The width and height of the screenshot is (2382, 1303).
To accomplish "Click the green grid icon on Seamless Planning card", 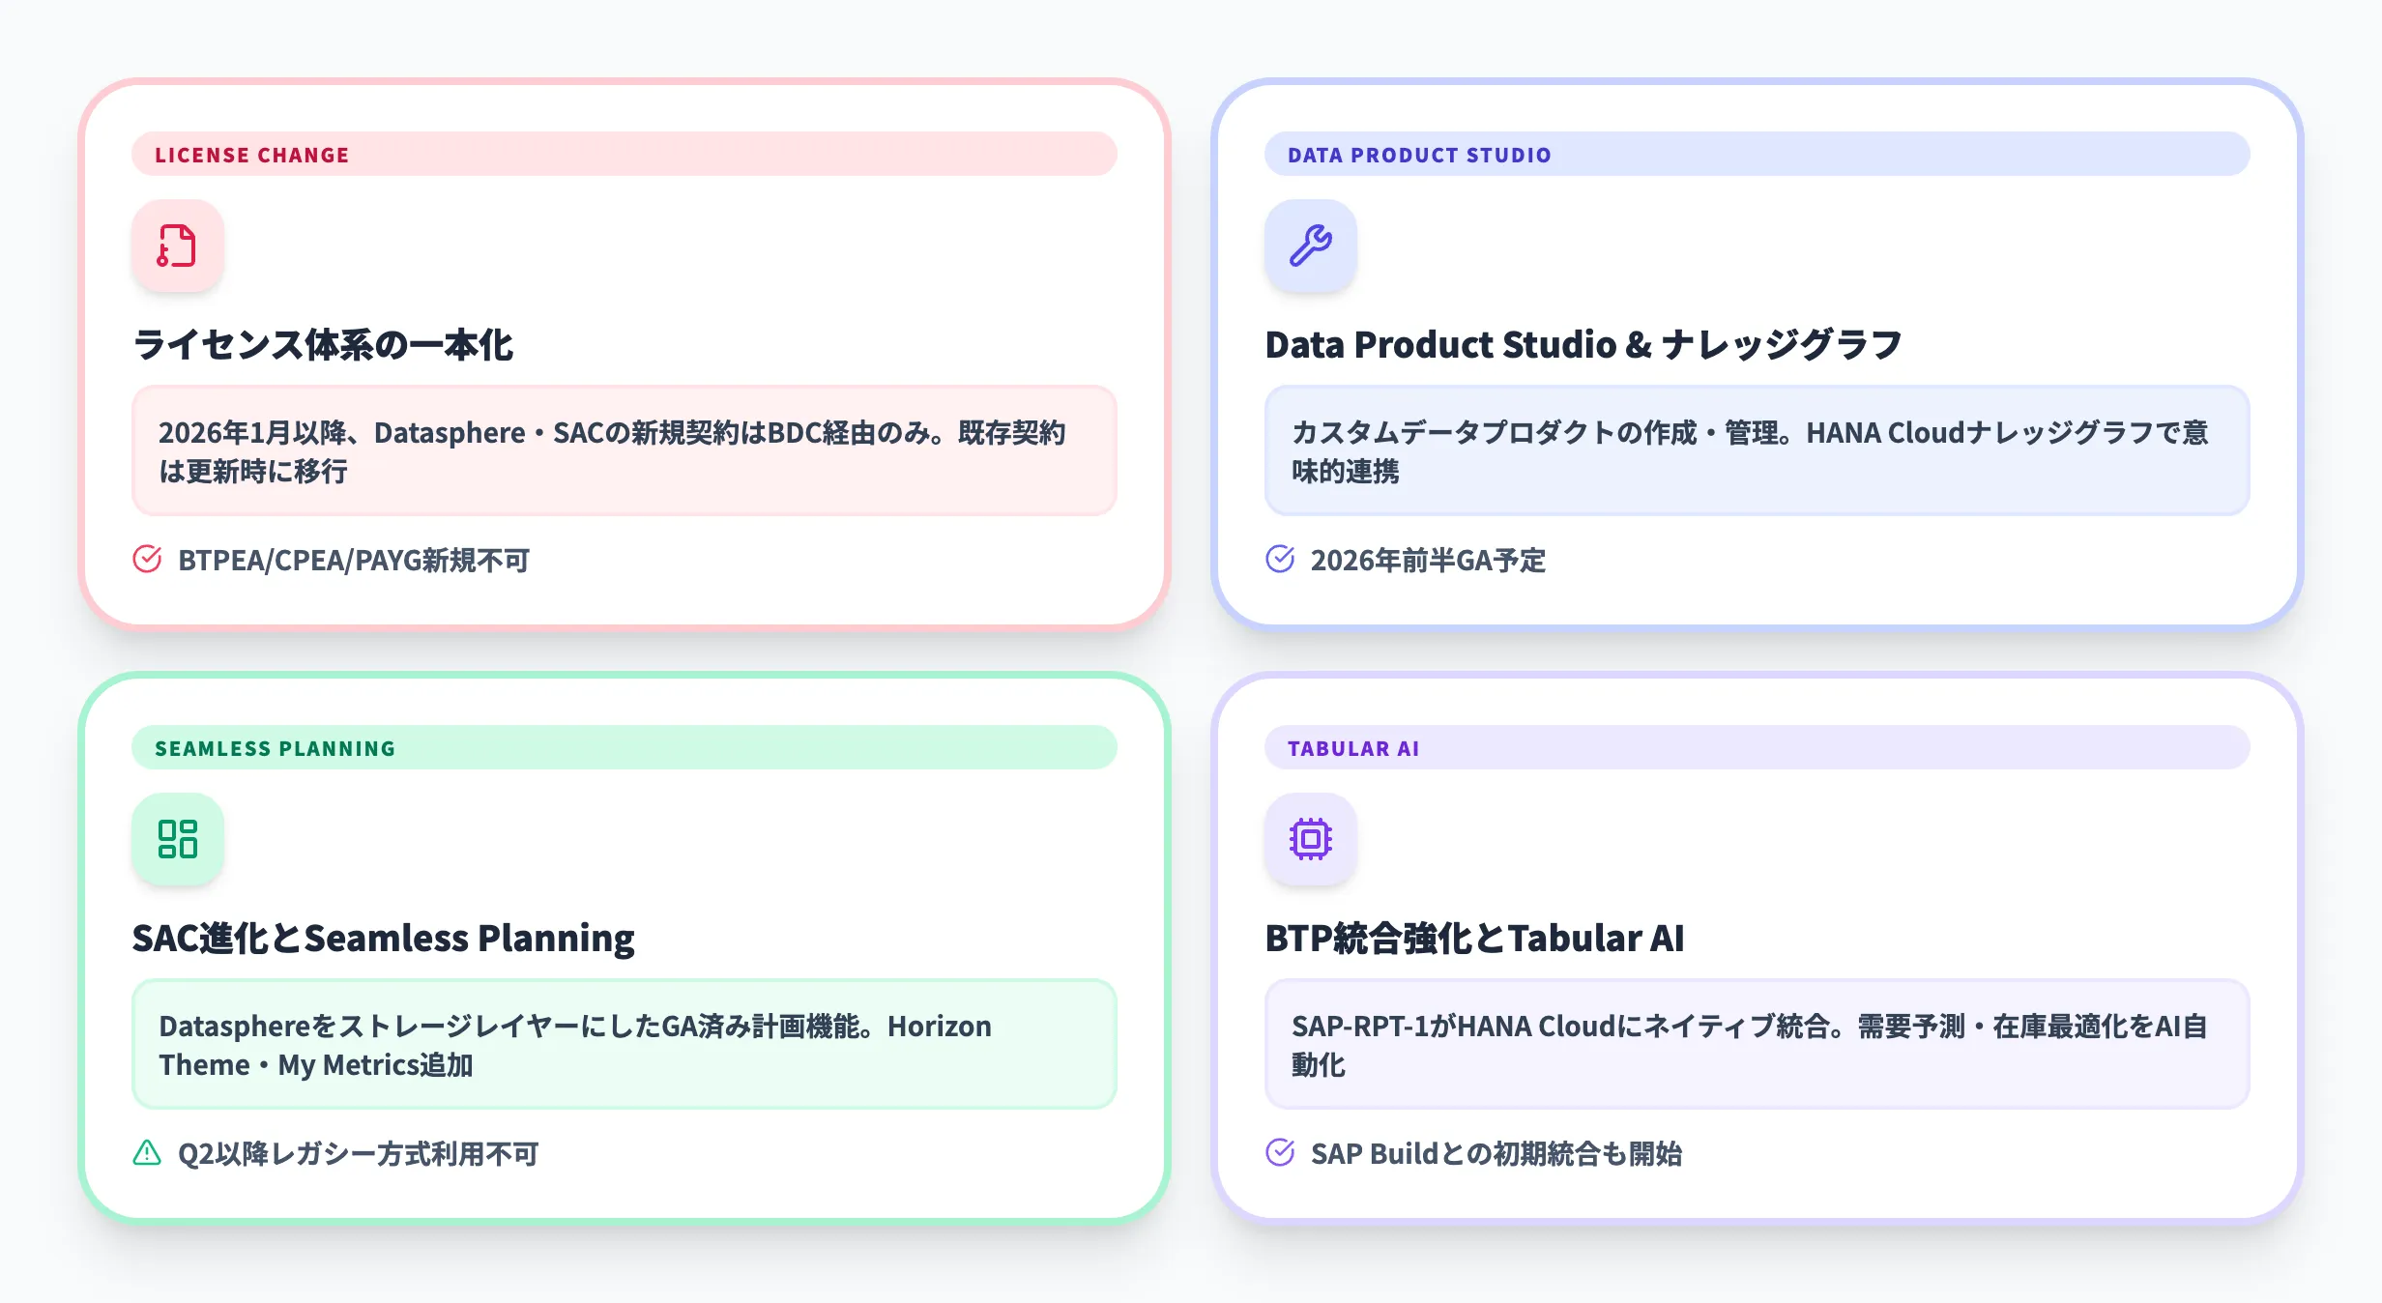I will coord(178,839).
